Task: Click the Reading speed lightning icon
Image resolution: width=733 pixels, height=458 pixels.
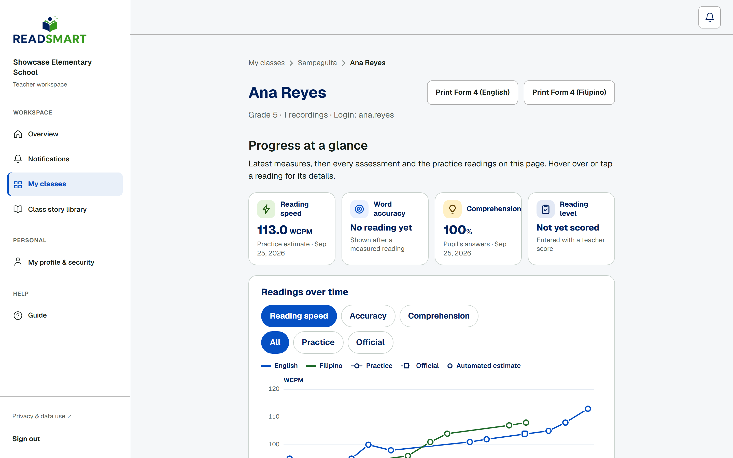Action: [266, 209]
